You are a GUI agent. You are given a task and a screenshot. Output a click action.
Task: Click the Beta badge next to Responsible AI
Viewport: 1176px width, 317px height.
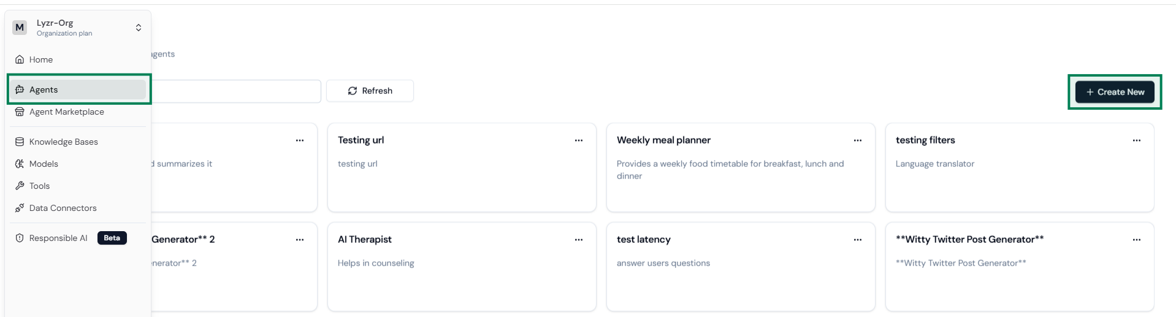tap(112, 238)
